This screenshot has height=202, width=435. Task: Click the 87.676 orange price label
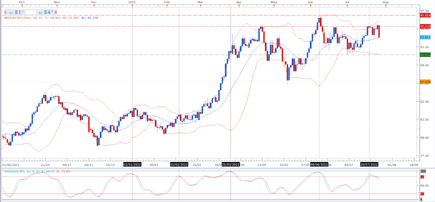[x=425, y=82]
